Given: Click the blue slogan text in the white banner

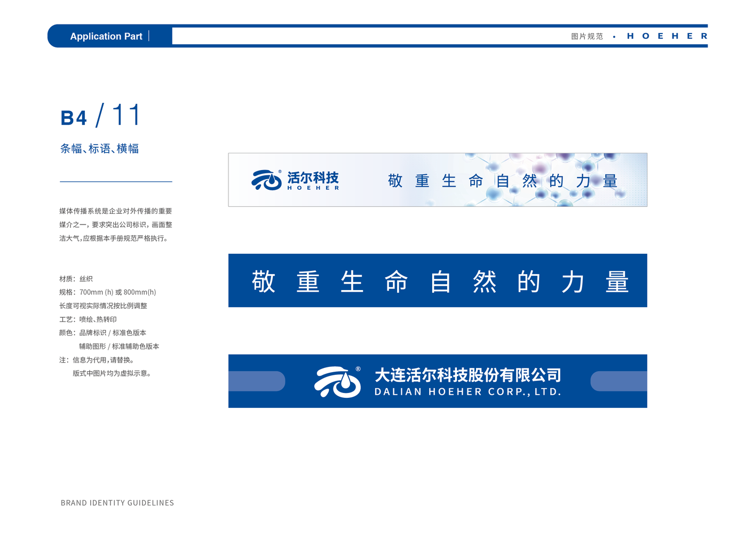Looking at the screenshot, I should [503, 181].
